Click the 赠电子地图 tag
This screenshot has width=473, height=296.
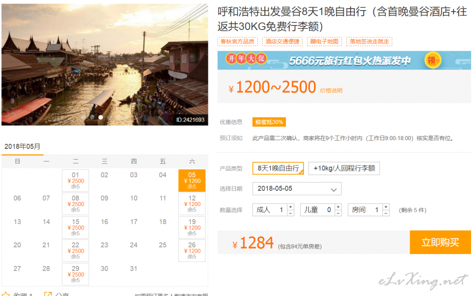(324, 41)
